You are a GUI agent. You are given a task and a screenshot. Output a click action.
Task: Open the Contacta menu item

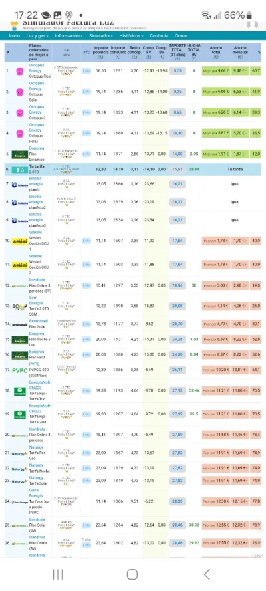[x=159, y=36]
